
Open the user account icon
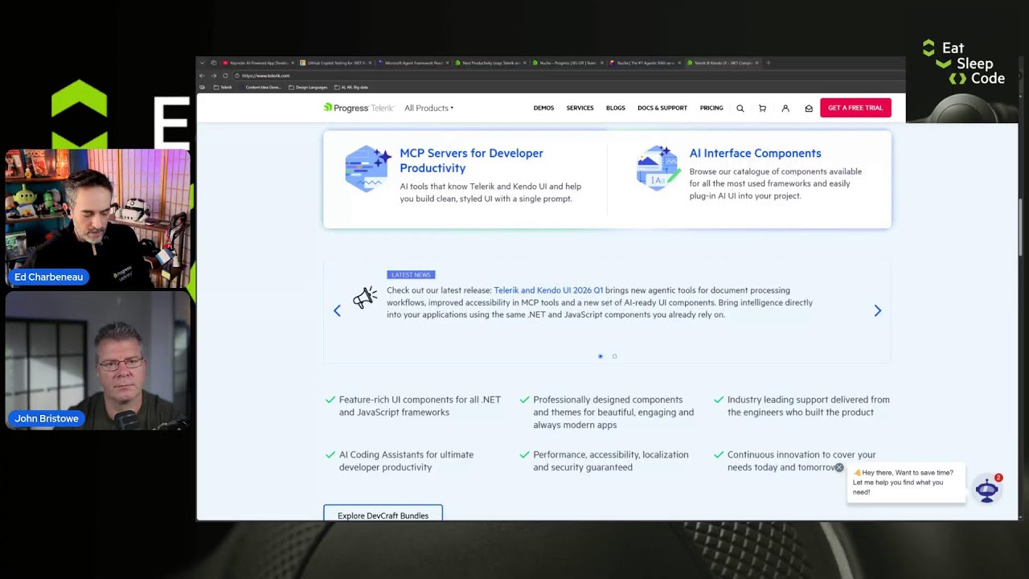[x=785, y=108]
